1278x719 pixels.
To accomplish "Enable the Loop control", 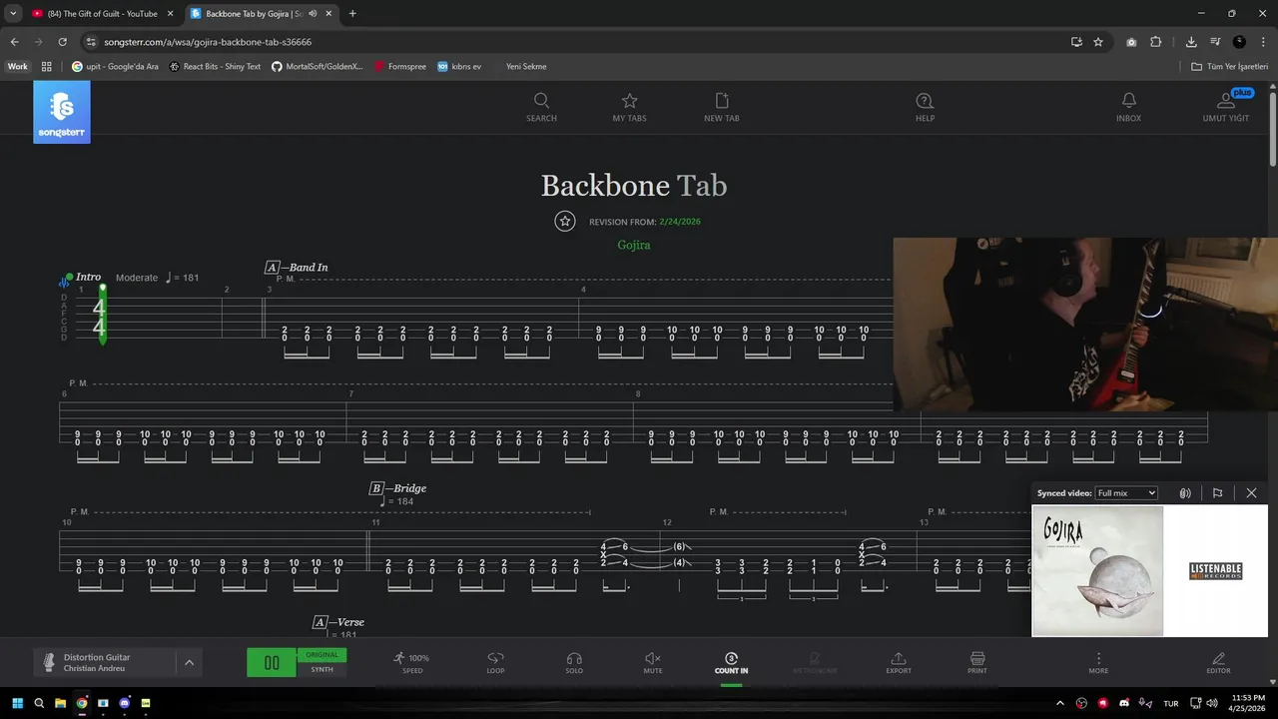I will [495, 663].
